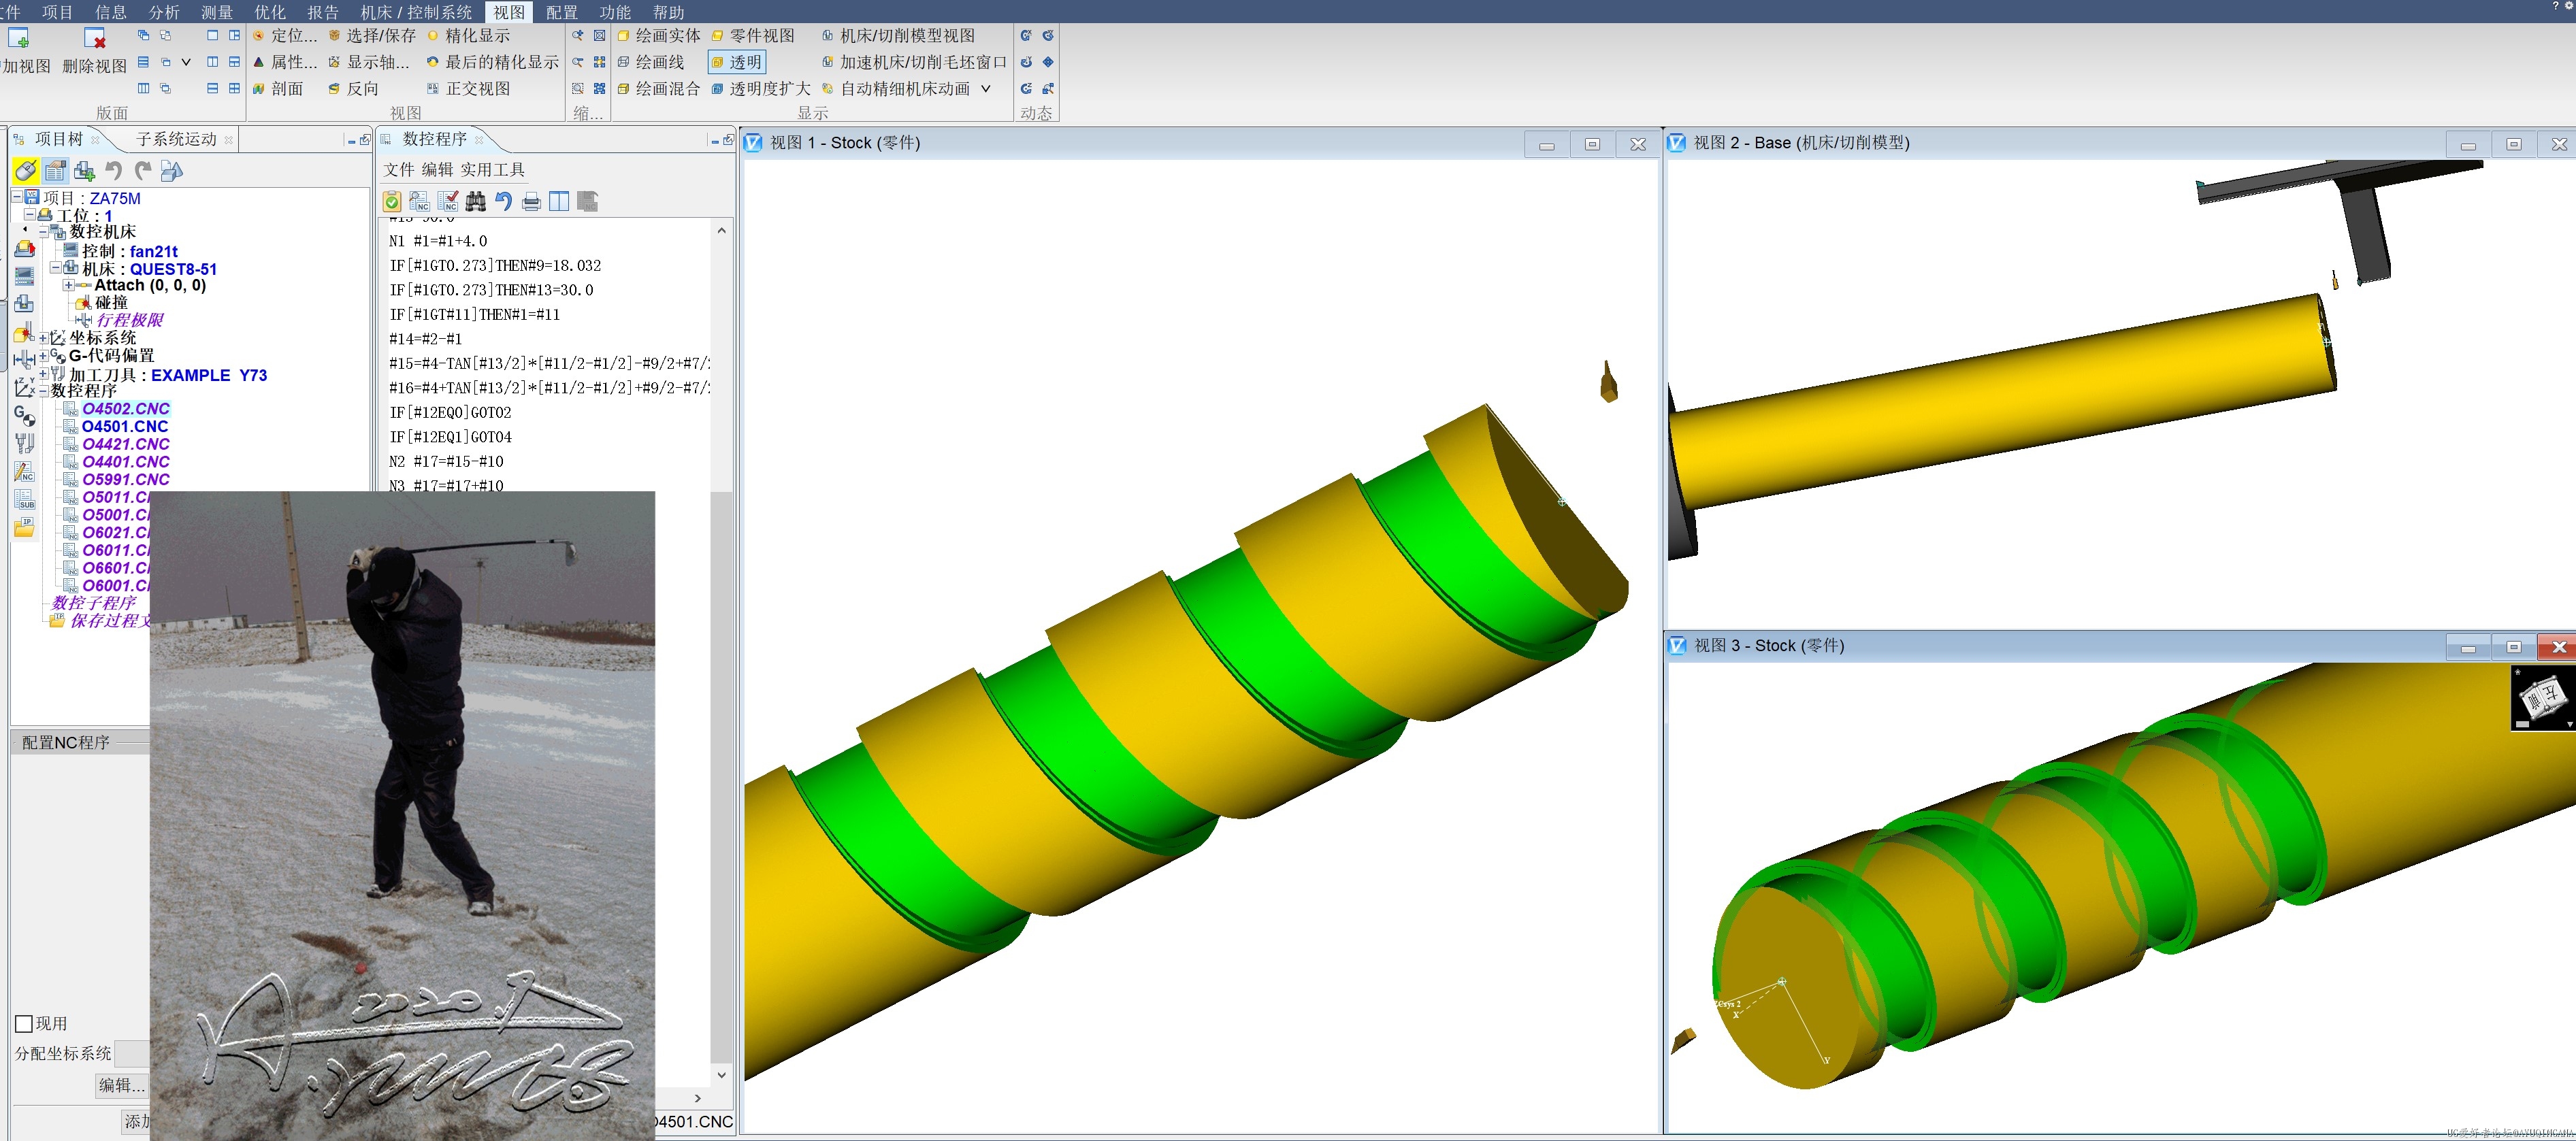Click Select/Store view (选择/保存)

371,36
